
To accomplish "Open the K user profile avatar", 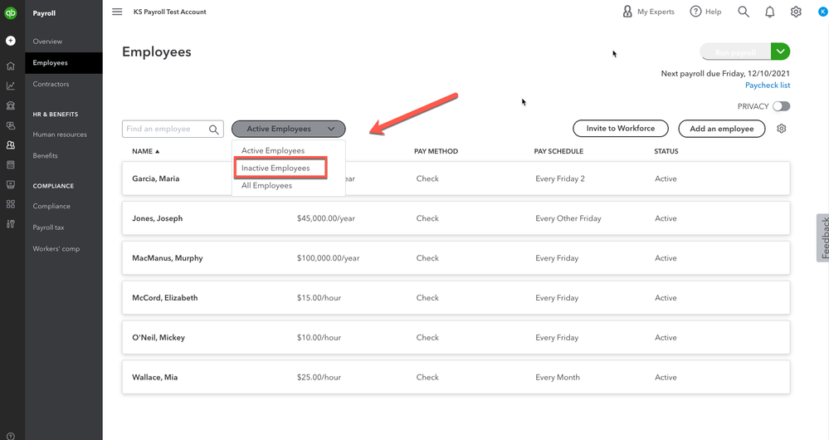I will tap(822, 12).
